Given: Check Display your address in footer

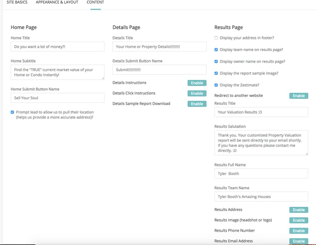Looking at the screenshot, I should tap(216, 38).
